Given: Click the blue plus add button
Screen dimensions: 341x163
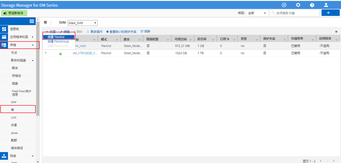Looking at the screenshot, I should 328,13.
